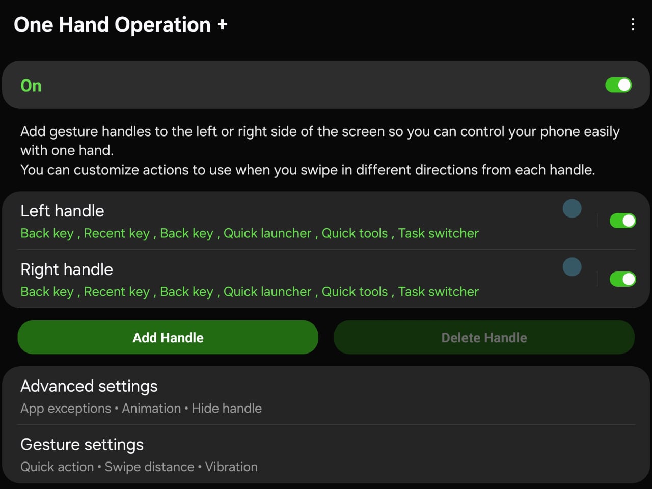Tap 'Hide handle' text under Advanced settings

pos(227,409)
